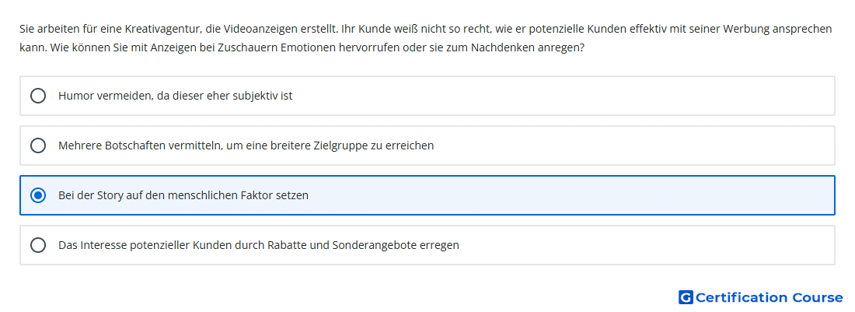Click the answer text 'Humor vermeiden, da dieser eher subjektiv ist'
Viewport: 855px width, 312px height.
176,96
